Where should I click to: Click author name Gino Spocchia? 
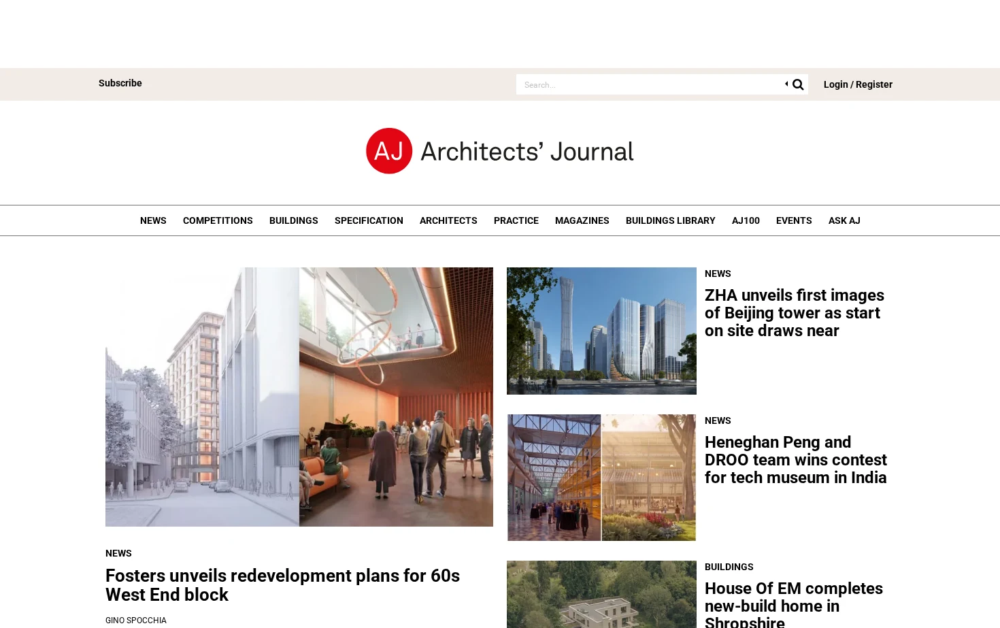[x=136, y=621]
